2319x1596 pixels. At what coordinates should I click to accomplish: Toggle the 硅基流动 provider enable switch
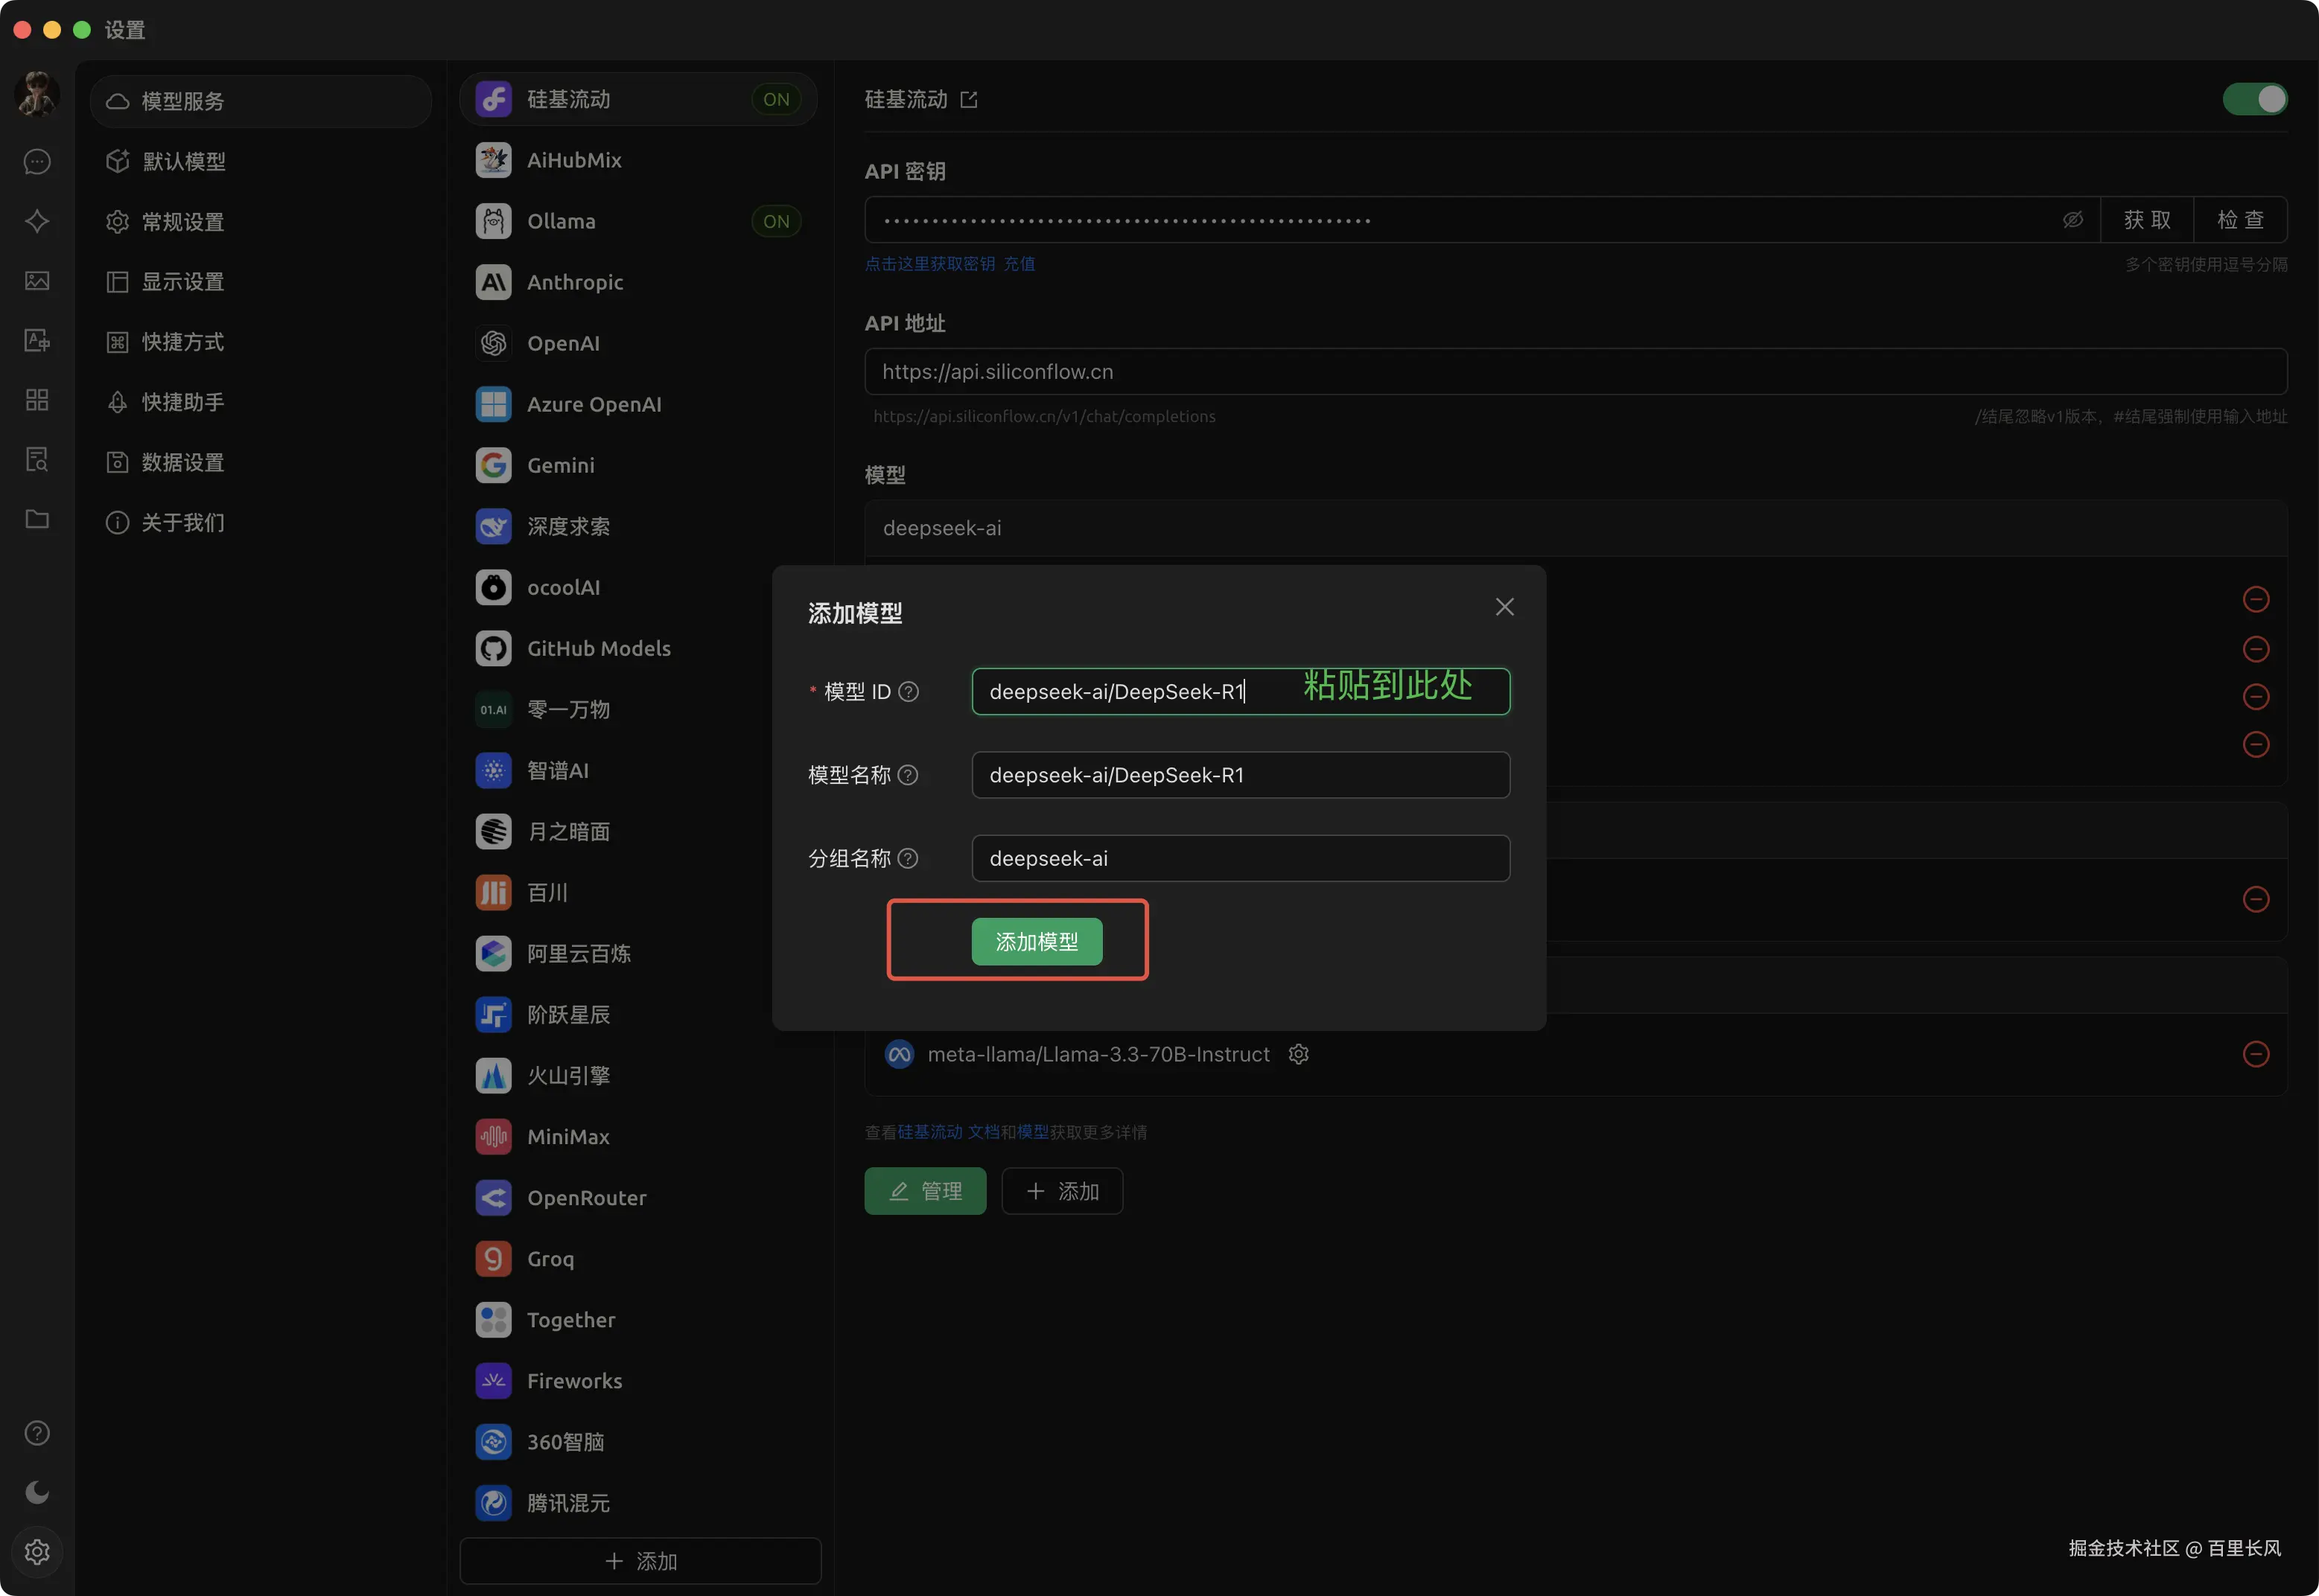coord(2254,99)
